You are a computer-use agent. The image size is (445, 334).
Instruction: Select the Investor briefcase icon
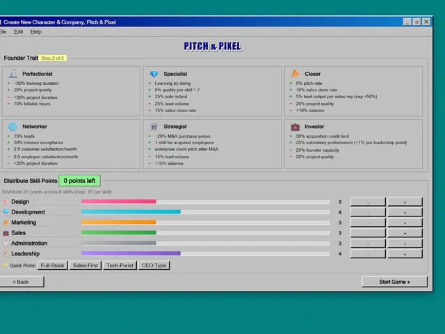[x=295, y=127]
